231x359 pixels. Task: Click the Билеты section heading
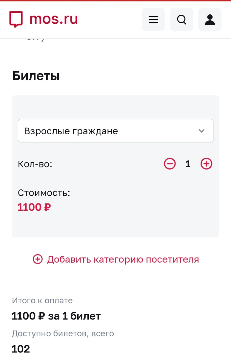point(36,76)
